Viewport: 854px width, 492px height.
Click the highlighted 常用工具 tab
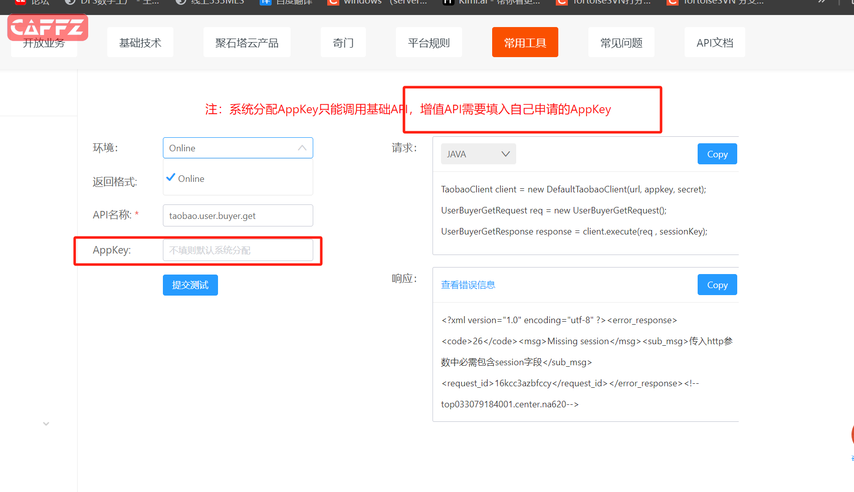[x=525, y=43]
